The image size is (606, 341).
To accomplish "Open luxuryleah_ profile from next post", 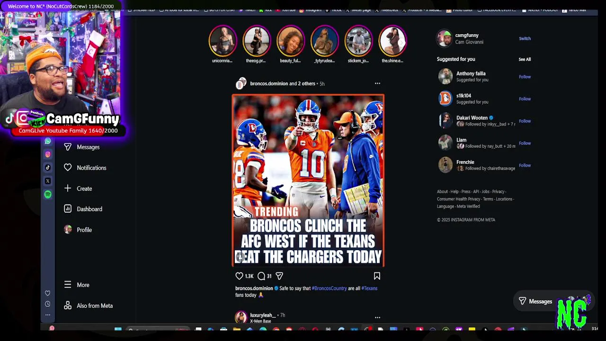I will coord(262,315).
